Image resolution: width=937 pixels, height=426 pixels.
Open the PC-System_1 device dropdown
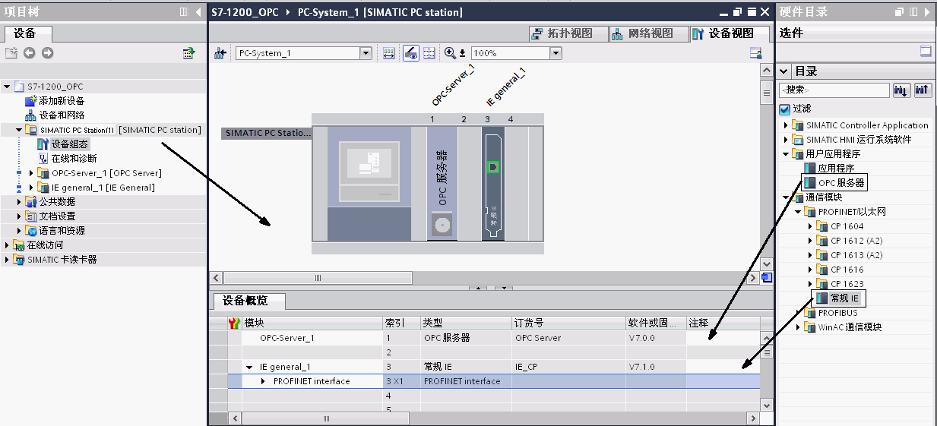366,53
